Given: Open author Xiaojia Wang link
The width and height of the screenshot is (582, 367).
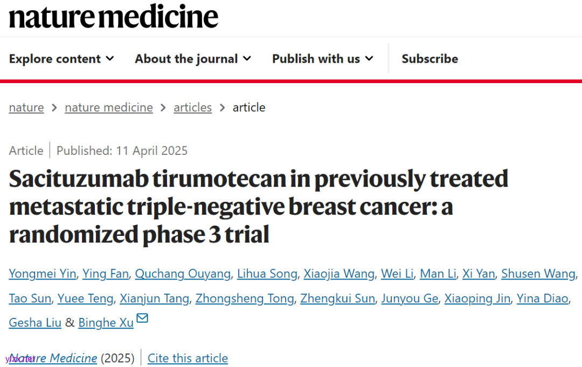Looking at the screenshot, I should point(339,274).
